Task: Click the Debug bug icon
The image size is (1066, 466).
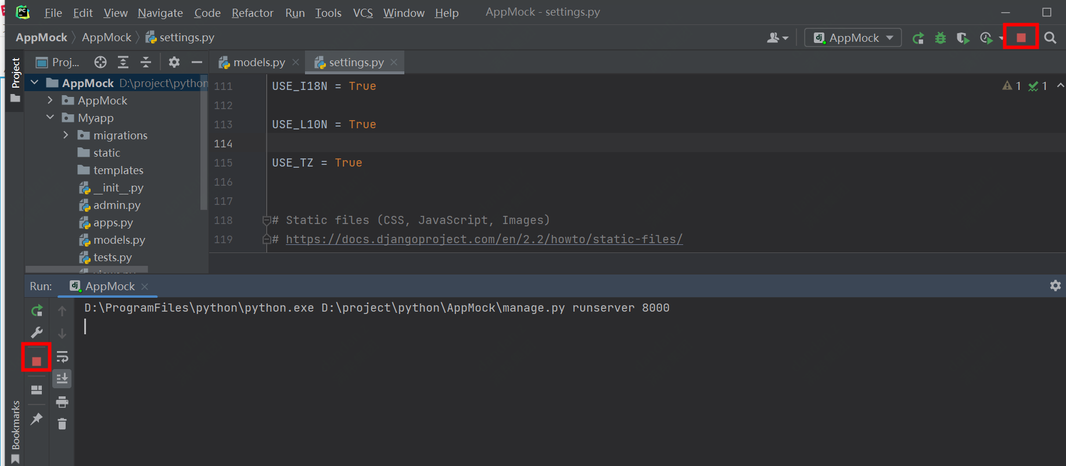Action: 941,38
